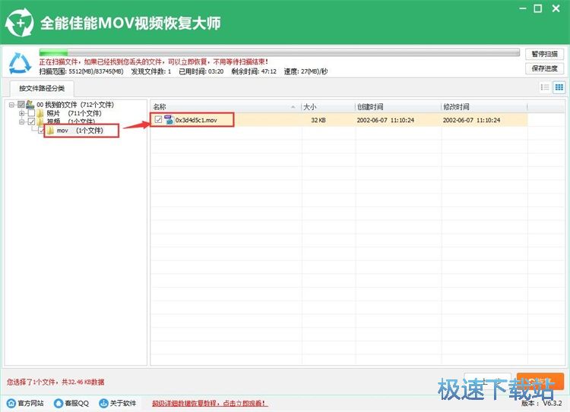Select the 按文件路径分类 tab
Screen dimensions: 570x412
pos(42,88)
